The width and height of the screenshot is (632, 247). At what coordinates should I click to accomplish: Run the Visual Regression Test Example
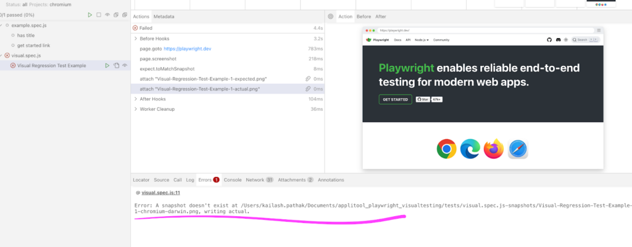[x=107, y=65]
